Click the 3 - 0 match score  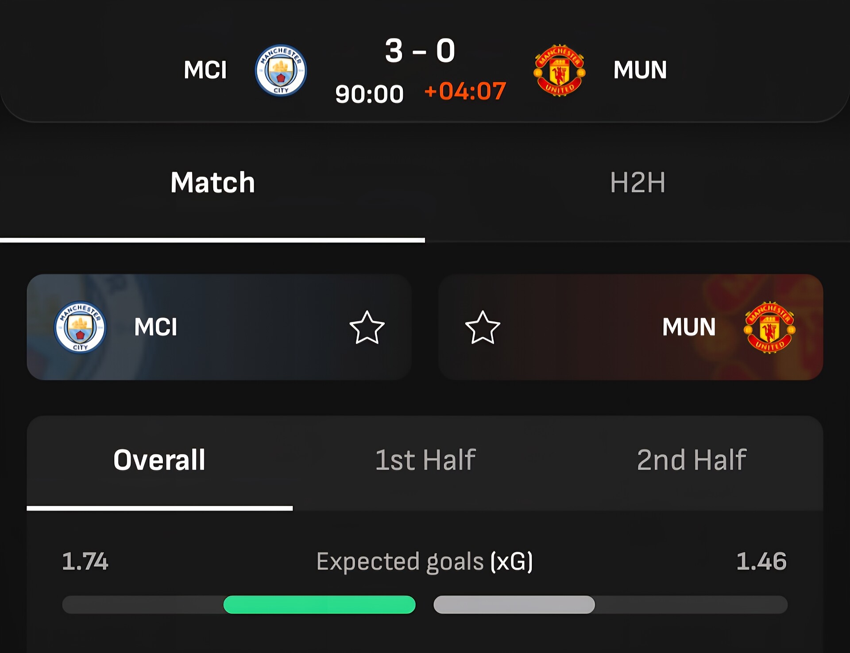(x=420, y=50)
